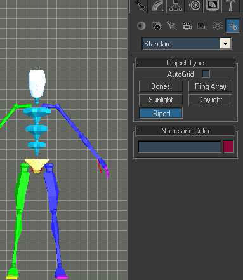243x280 pixels.
Task: Open the Display panel tab
Action: (213, 6)
